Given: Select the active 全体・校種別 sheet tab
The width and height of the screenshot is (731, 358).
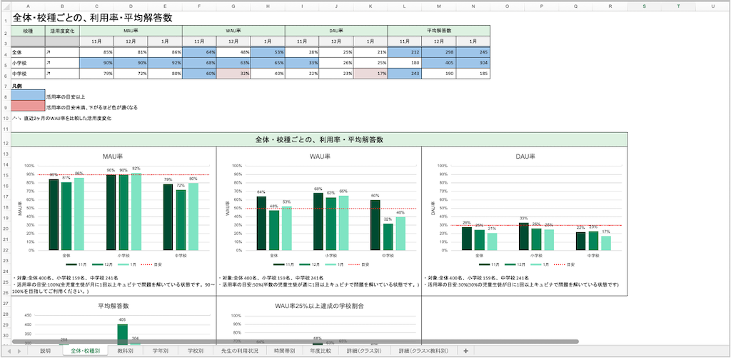Looking at the screenshot, I should coord(86,351).
